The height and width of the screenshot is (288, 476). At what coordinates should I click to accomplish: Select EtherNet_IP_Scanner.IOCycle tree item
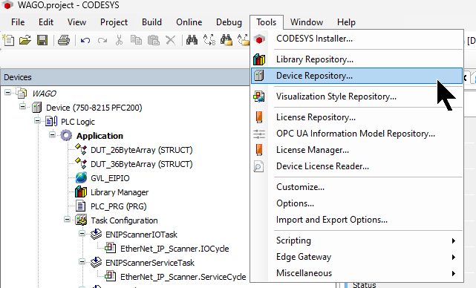(175, 249)
